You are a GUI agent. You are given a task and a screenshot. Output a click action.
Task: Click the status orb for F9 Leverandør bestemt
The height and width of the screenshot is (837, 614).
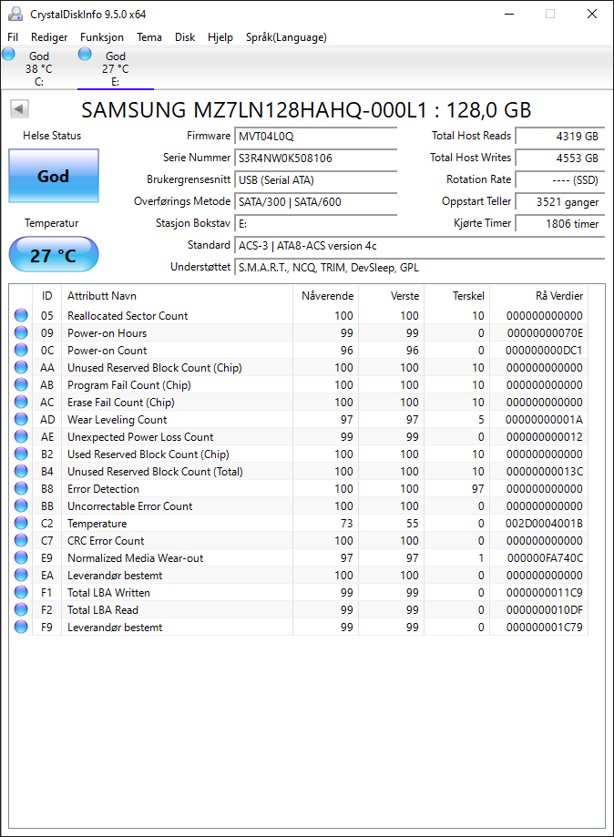point(21,627)
